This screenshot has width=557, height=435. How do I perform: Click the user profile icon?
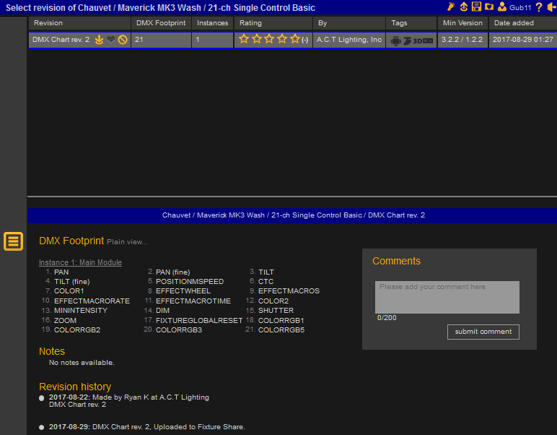(x=502, y=7)
